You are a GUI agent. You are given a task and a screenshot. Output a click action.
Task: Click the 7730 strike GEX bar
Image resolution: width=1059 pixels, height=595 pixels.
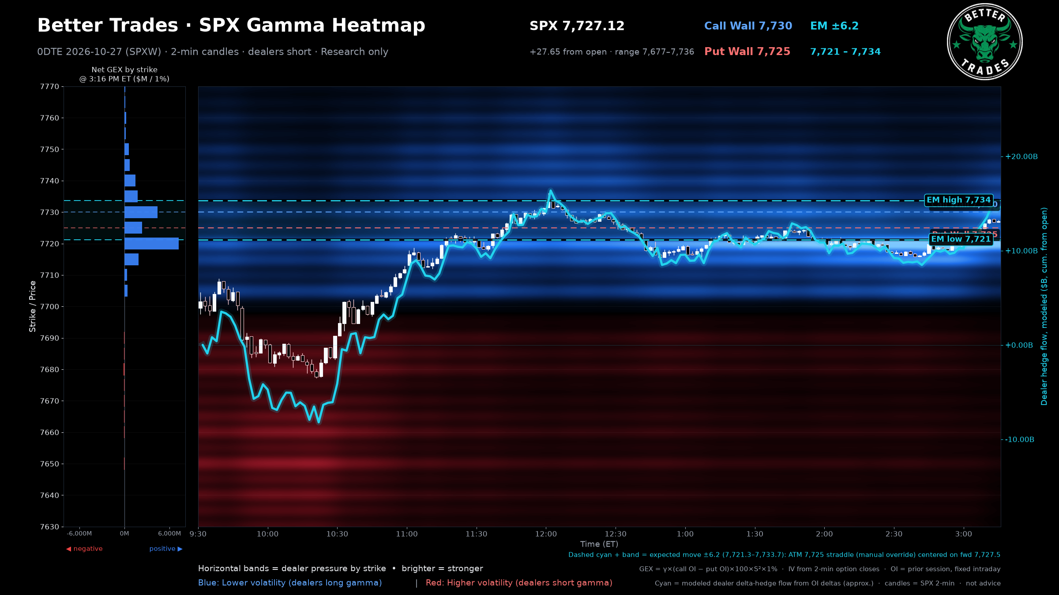(x=141, y=212)
